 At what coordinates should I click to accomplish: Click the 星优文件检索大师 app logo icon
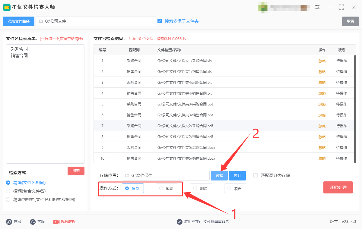(7, 7)
